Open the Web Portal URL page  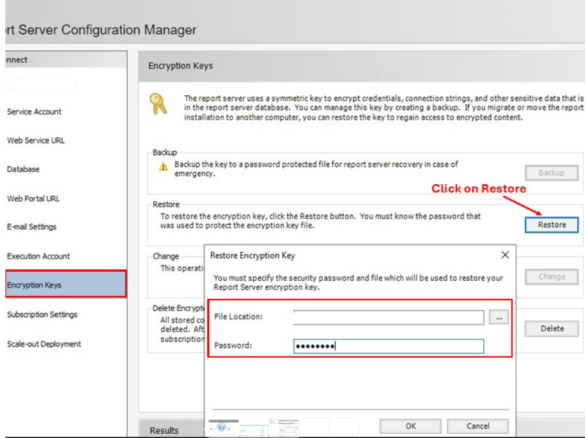pos(33,199)
